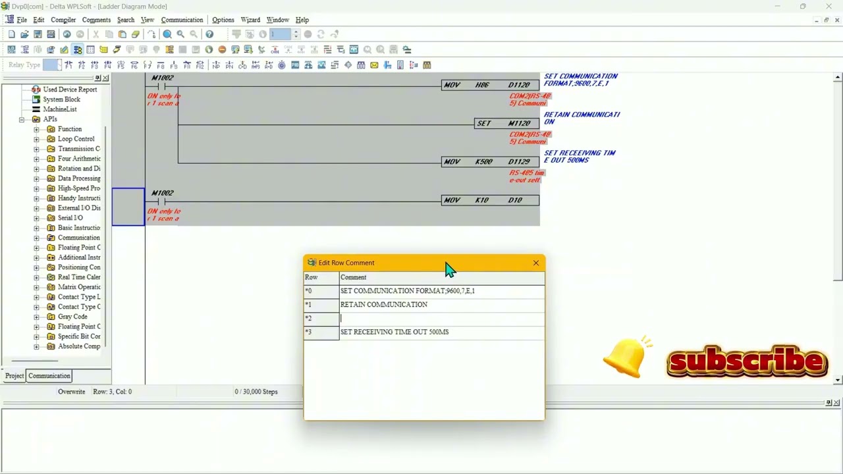843x474 pixels.
Task: Save the project with the floppy disk icon
Action: (x=38, y=34)
